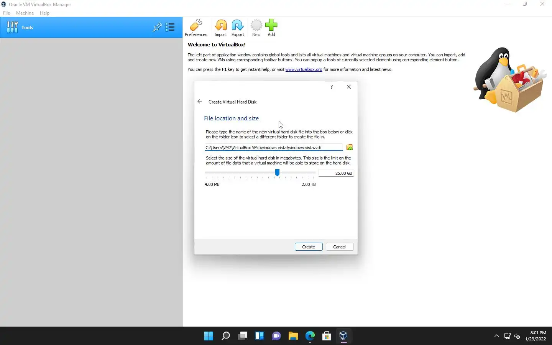Image resolution: width=552 pixels, height=345 pixels.
Task: Open Widgets from the taskbar
Action: pyautogui.click(x=260, y=336)
